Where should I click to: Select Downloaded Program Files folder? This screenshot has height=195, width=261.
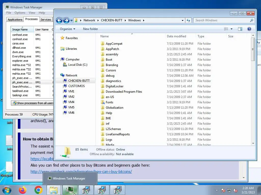[124, 91]
